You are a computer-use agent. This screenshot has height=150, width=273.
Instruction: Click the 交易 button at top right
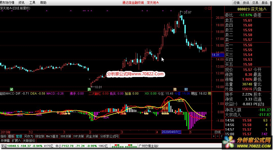click(x=255, y=3)
